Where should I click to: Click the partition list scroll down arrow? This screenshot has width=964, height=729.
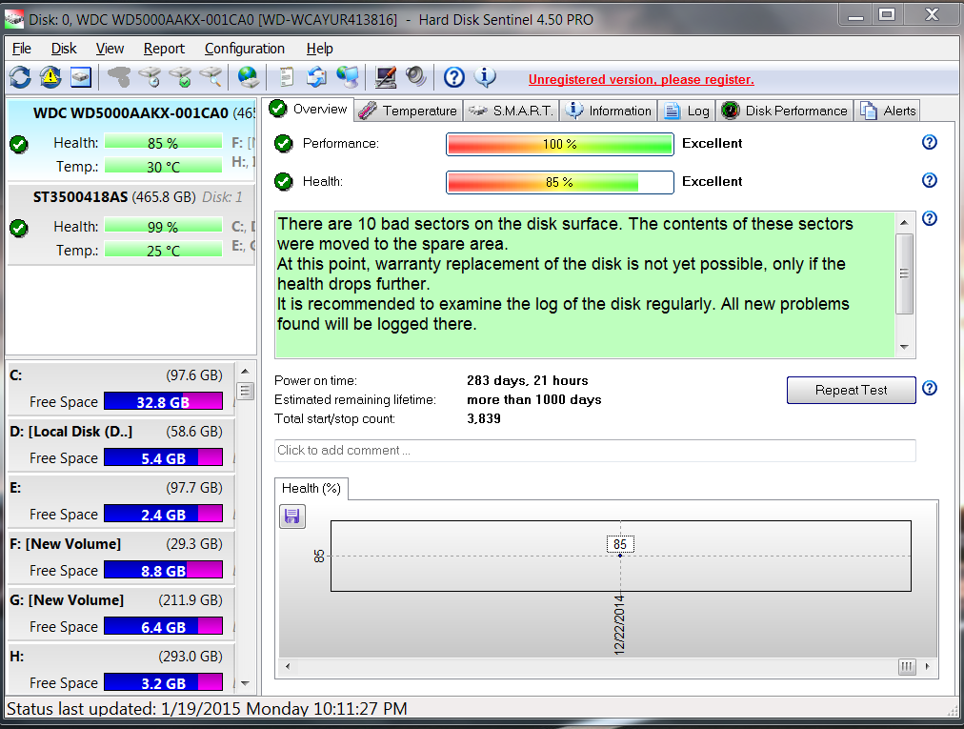[x=245, y=683]
